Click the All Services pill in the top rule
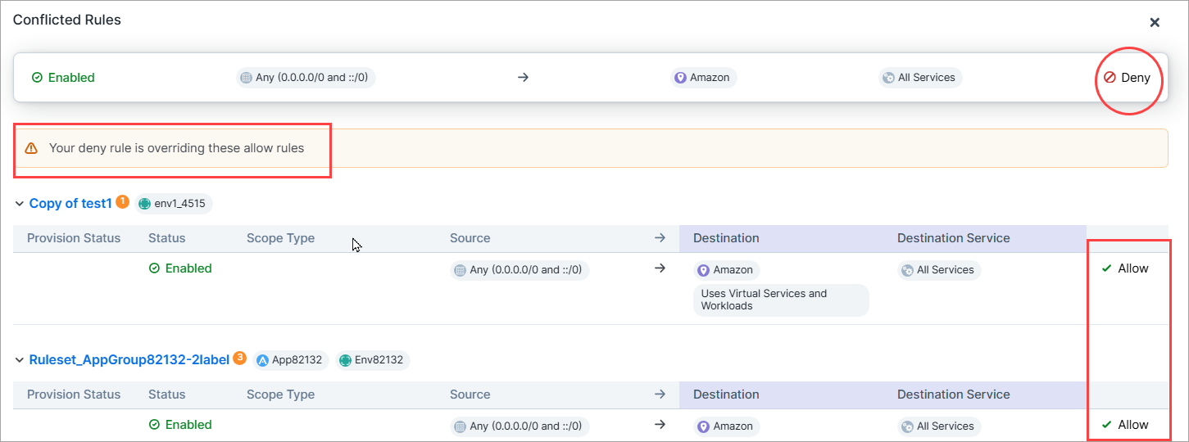 (919, 78)
